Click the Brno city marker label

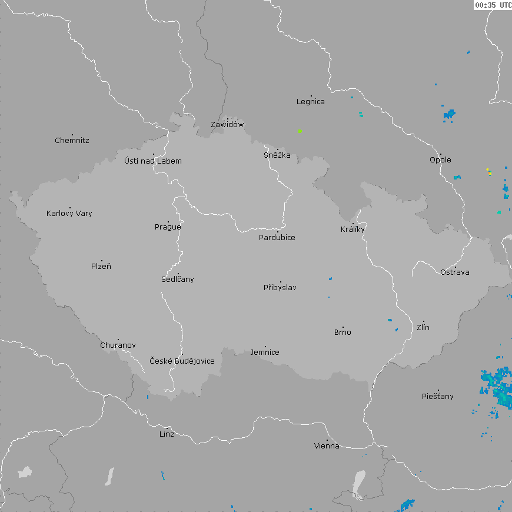pyautogui.click(x=343, y=333)
